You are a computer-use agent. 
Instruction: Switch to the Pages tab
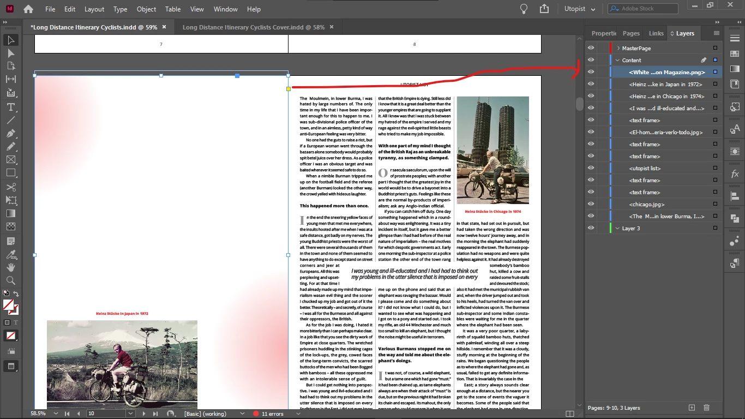pos(631,33)
